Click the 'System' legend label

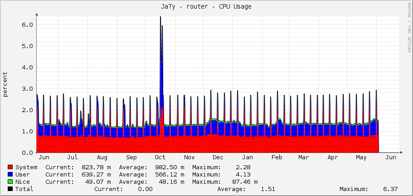coord(26,167)
